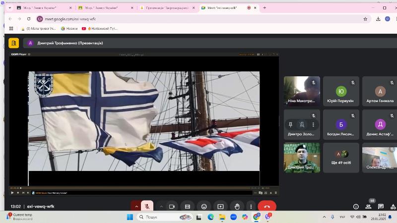Click the present screen icon
Viewport: 397px width, 223px height.
point(220,207)
